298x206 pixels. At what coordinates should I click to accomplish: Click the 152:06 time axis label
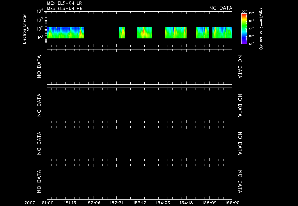click(x=93, y=203)
